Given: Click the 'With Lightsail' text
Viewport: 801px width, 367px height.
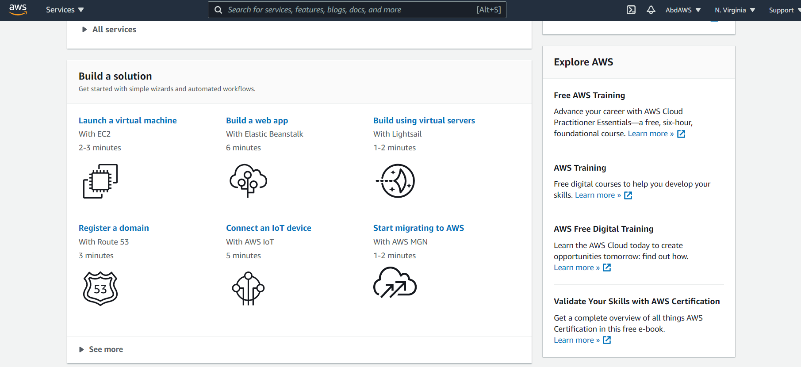Looking at the screenshot, I should [x=397, y=134].
